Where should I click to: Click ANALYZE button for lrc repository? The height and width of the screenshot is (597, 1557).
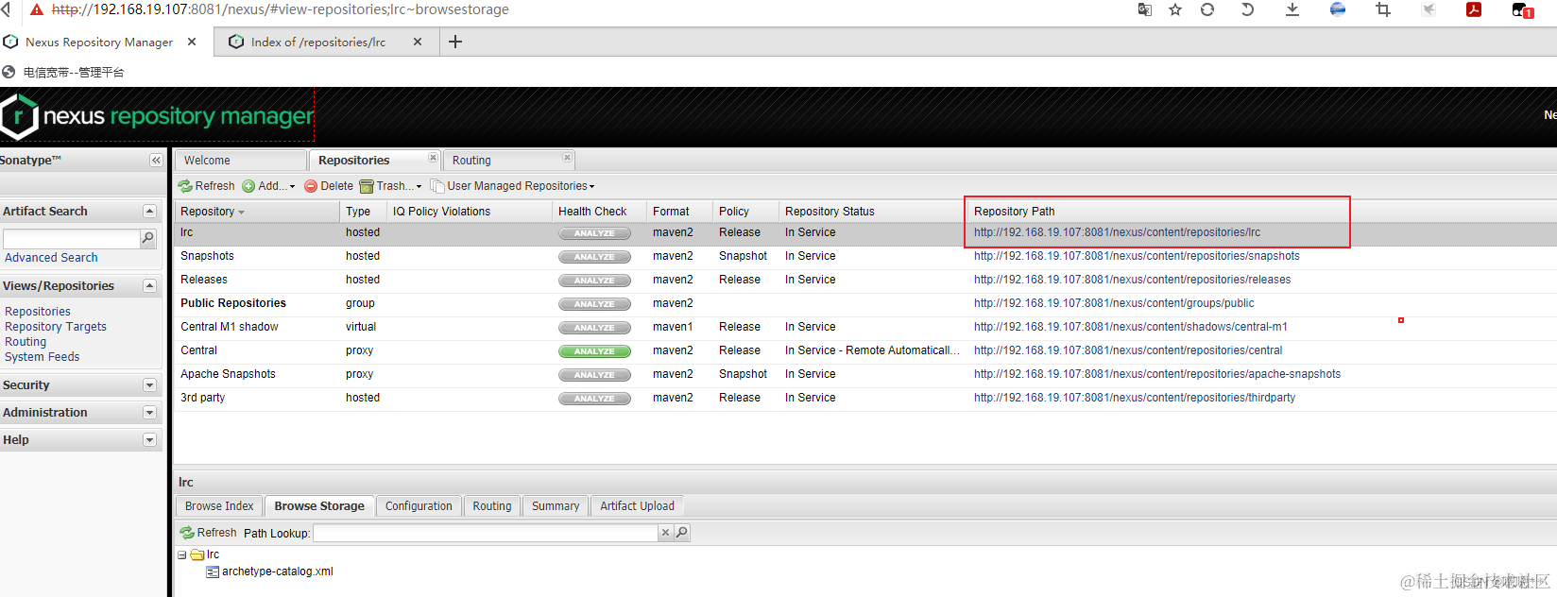coord(594,233)
